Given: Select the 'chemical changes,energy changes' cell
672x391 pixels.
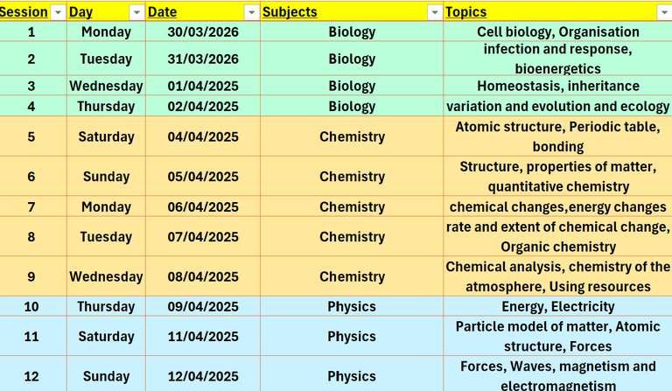Looking at the screenshot, I should pyautogui.click(x=557, y=207).
